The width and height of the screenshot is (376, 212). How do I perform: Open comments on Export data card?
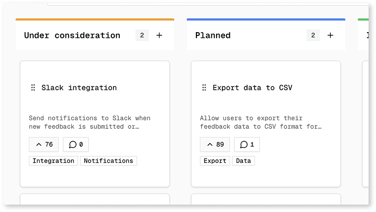coord(247,144)
